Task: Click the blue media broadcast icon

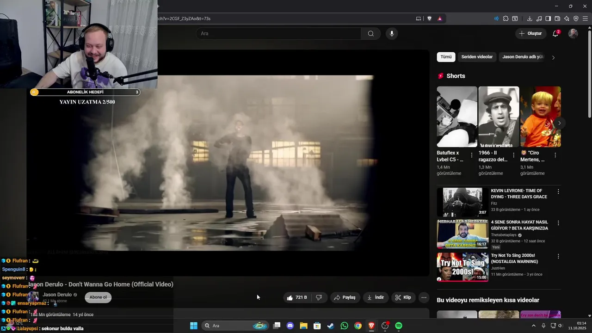Action: click(496, 18)
